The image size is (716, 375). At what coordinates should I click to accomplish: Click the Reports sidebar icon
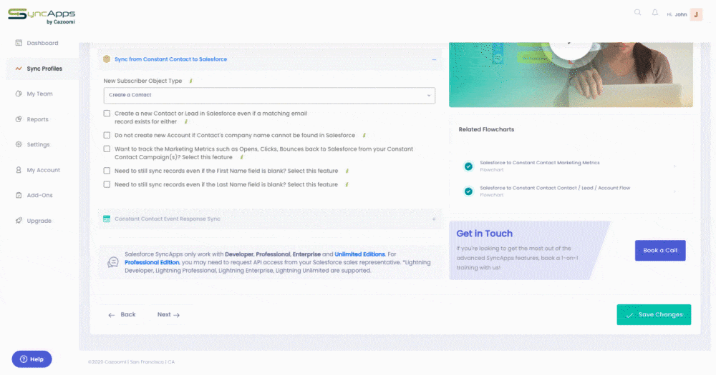19,119
